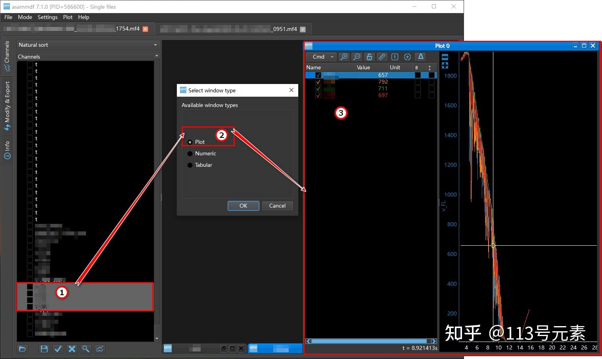This screenshot has width=602, height=359.
Task: Click the lock/unlock icon in Plot 0 toolbar
Action: click(x=369, y=57)
